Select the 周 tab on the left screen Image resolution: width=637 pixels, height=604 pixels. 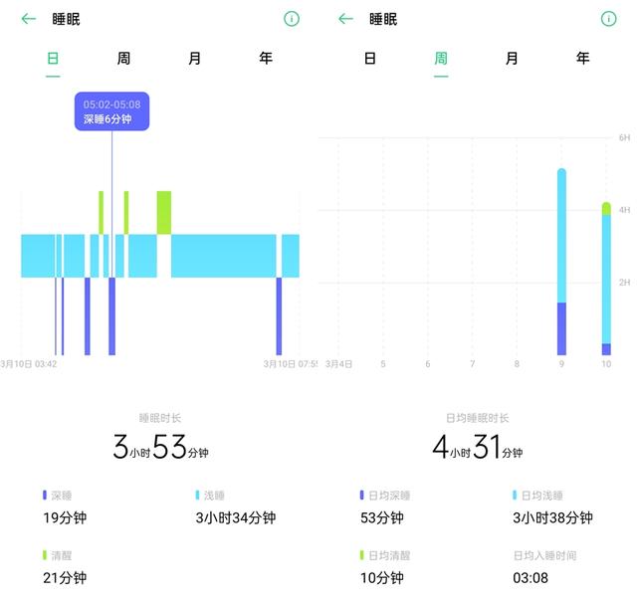[x=123, y=59]
